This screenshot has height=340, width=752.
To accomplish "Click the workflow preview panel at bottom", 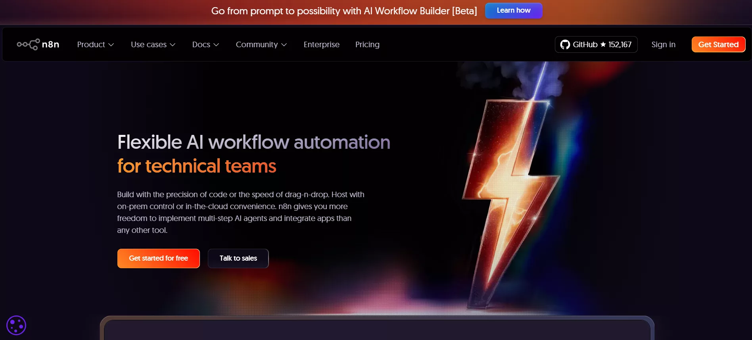I will [377, 329].
